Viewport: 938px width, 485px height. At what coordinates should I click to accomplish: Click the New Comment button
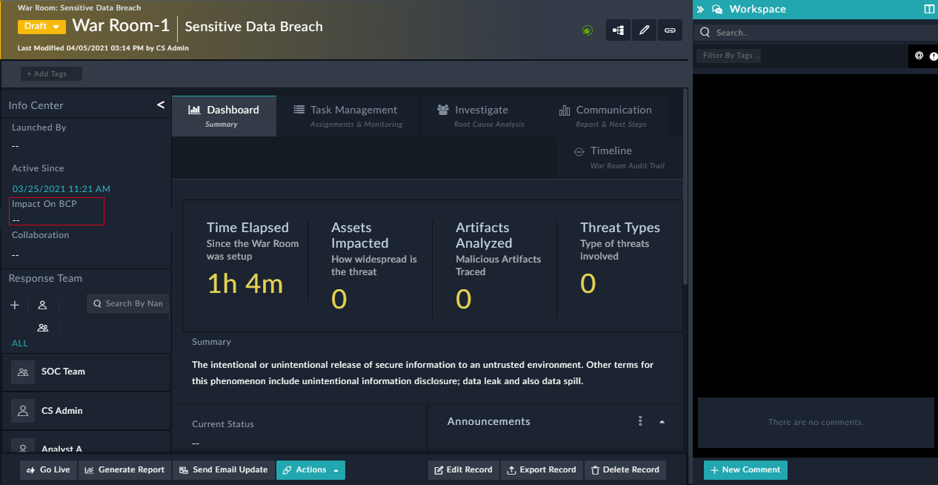[745, 470]
